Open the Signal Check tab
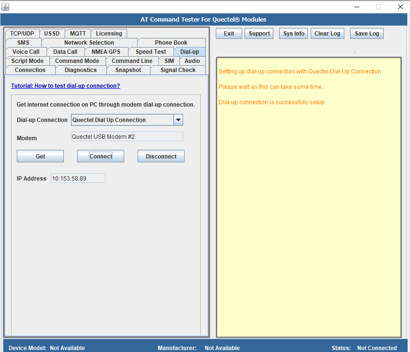The width and height of the screenshot is (410, 352). click(x=178, y=70)
